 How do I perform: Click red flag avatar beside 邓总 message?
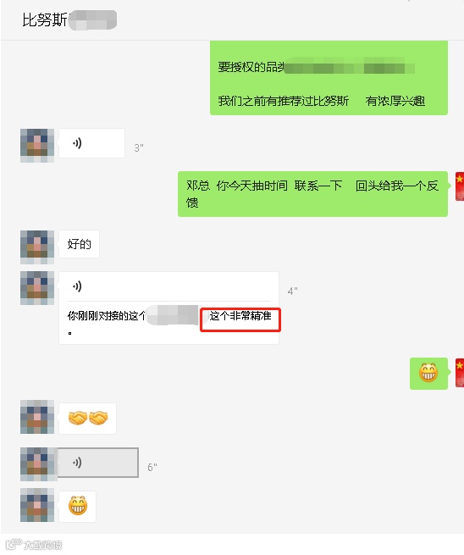[x=460, y=186]
